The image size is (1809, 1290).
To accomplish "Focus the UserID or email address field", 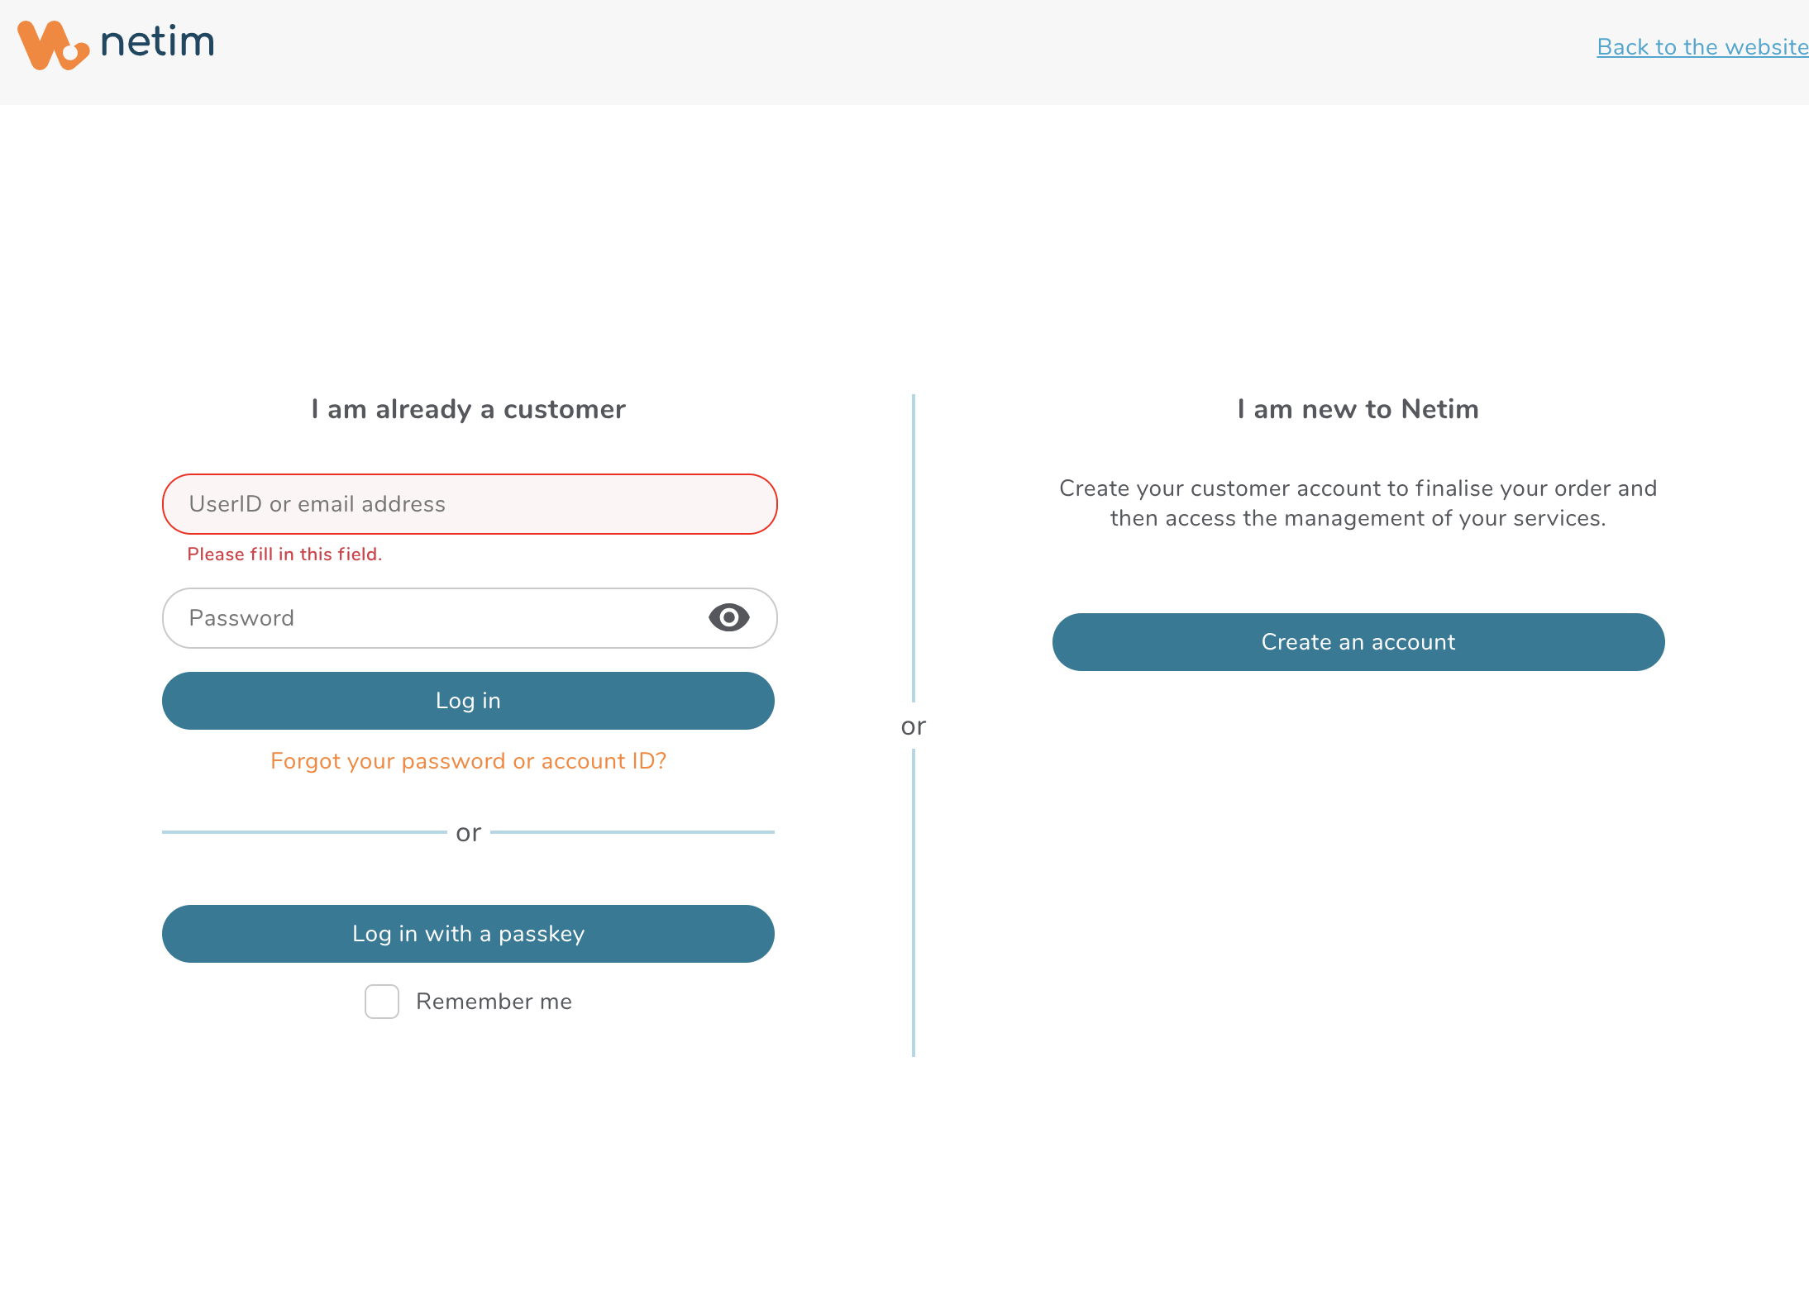I will pyautogui.click(x=469, y=504).
